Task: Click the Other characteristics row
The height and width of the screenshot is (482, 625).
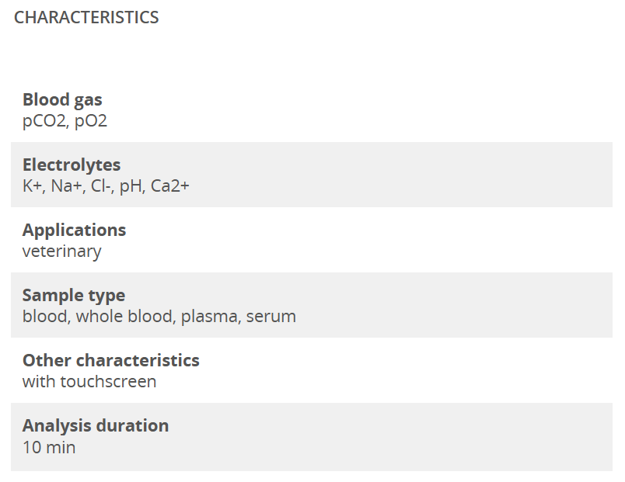Action: [312, 370]
